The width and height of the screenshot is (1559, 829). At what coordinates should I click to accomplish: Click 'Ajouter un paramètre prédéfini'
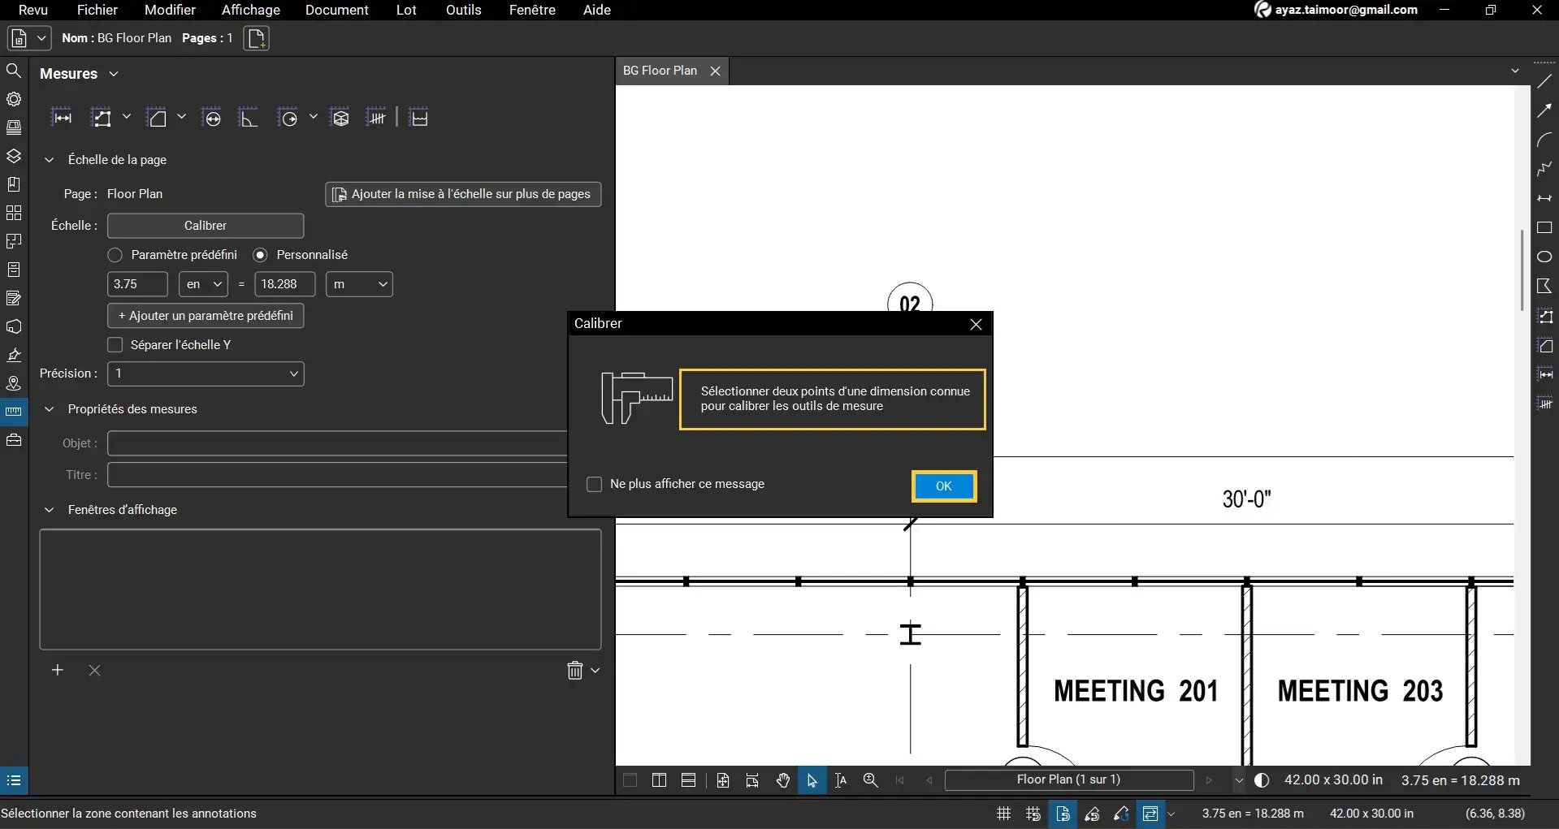pyautogui.click(x=205, y=315)
